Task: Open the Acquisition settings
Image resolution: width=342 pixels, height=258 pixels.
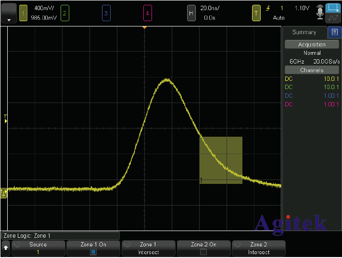Action: 312,45
